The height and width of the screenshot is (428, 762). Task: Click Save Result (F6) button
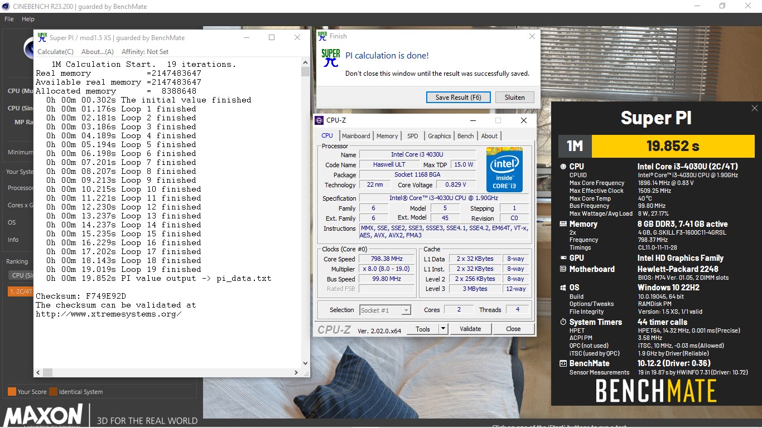[459, 97]
